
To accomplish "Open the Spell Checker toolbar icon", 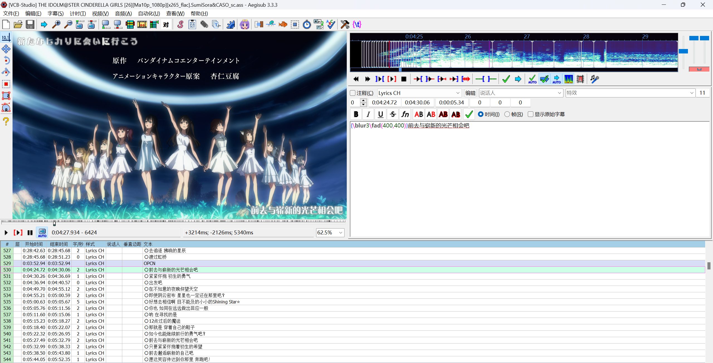I will pyautogui.click(x=331, y=24).
